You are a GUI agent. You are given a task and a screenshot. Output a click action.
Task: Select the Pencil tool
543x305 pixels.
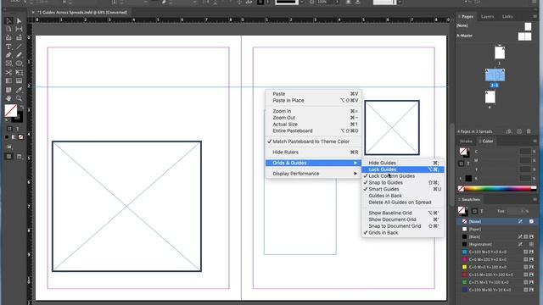[19, 55]
